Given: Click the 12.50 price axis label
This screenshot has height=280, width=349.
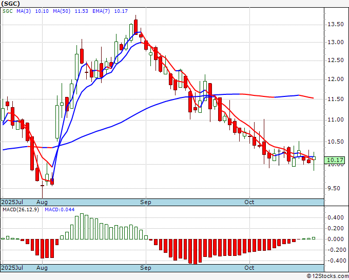Looking at the screenshot, I should tap(336, 61).
